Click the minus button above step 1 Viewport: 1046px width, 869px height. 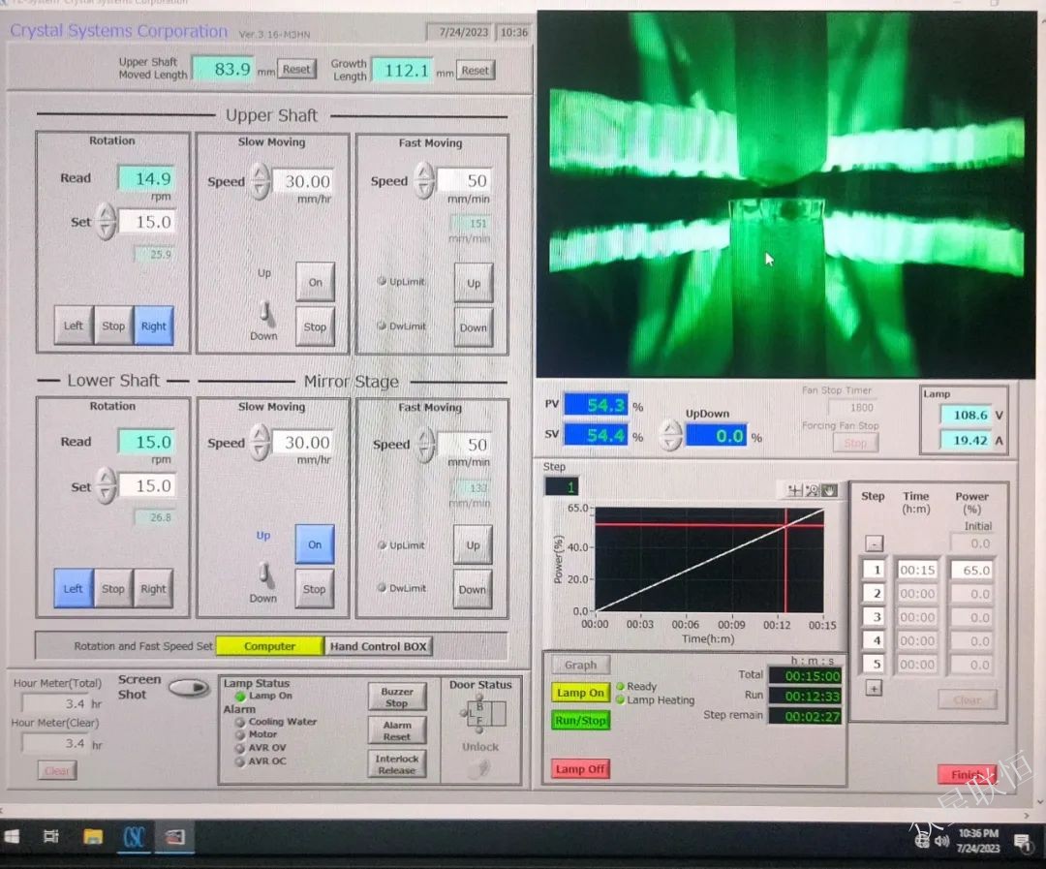tap(874, 543)
